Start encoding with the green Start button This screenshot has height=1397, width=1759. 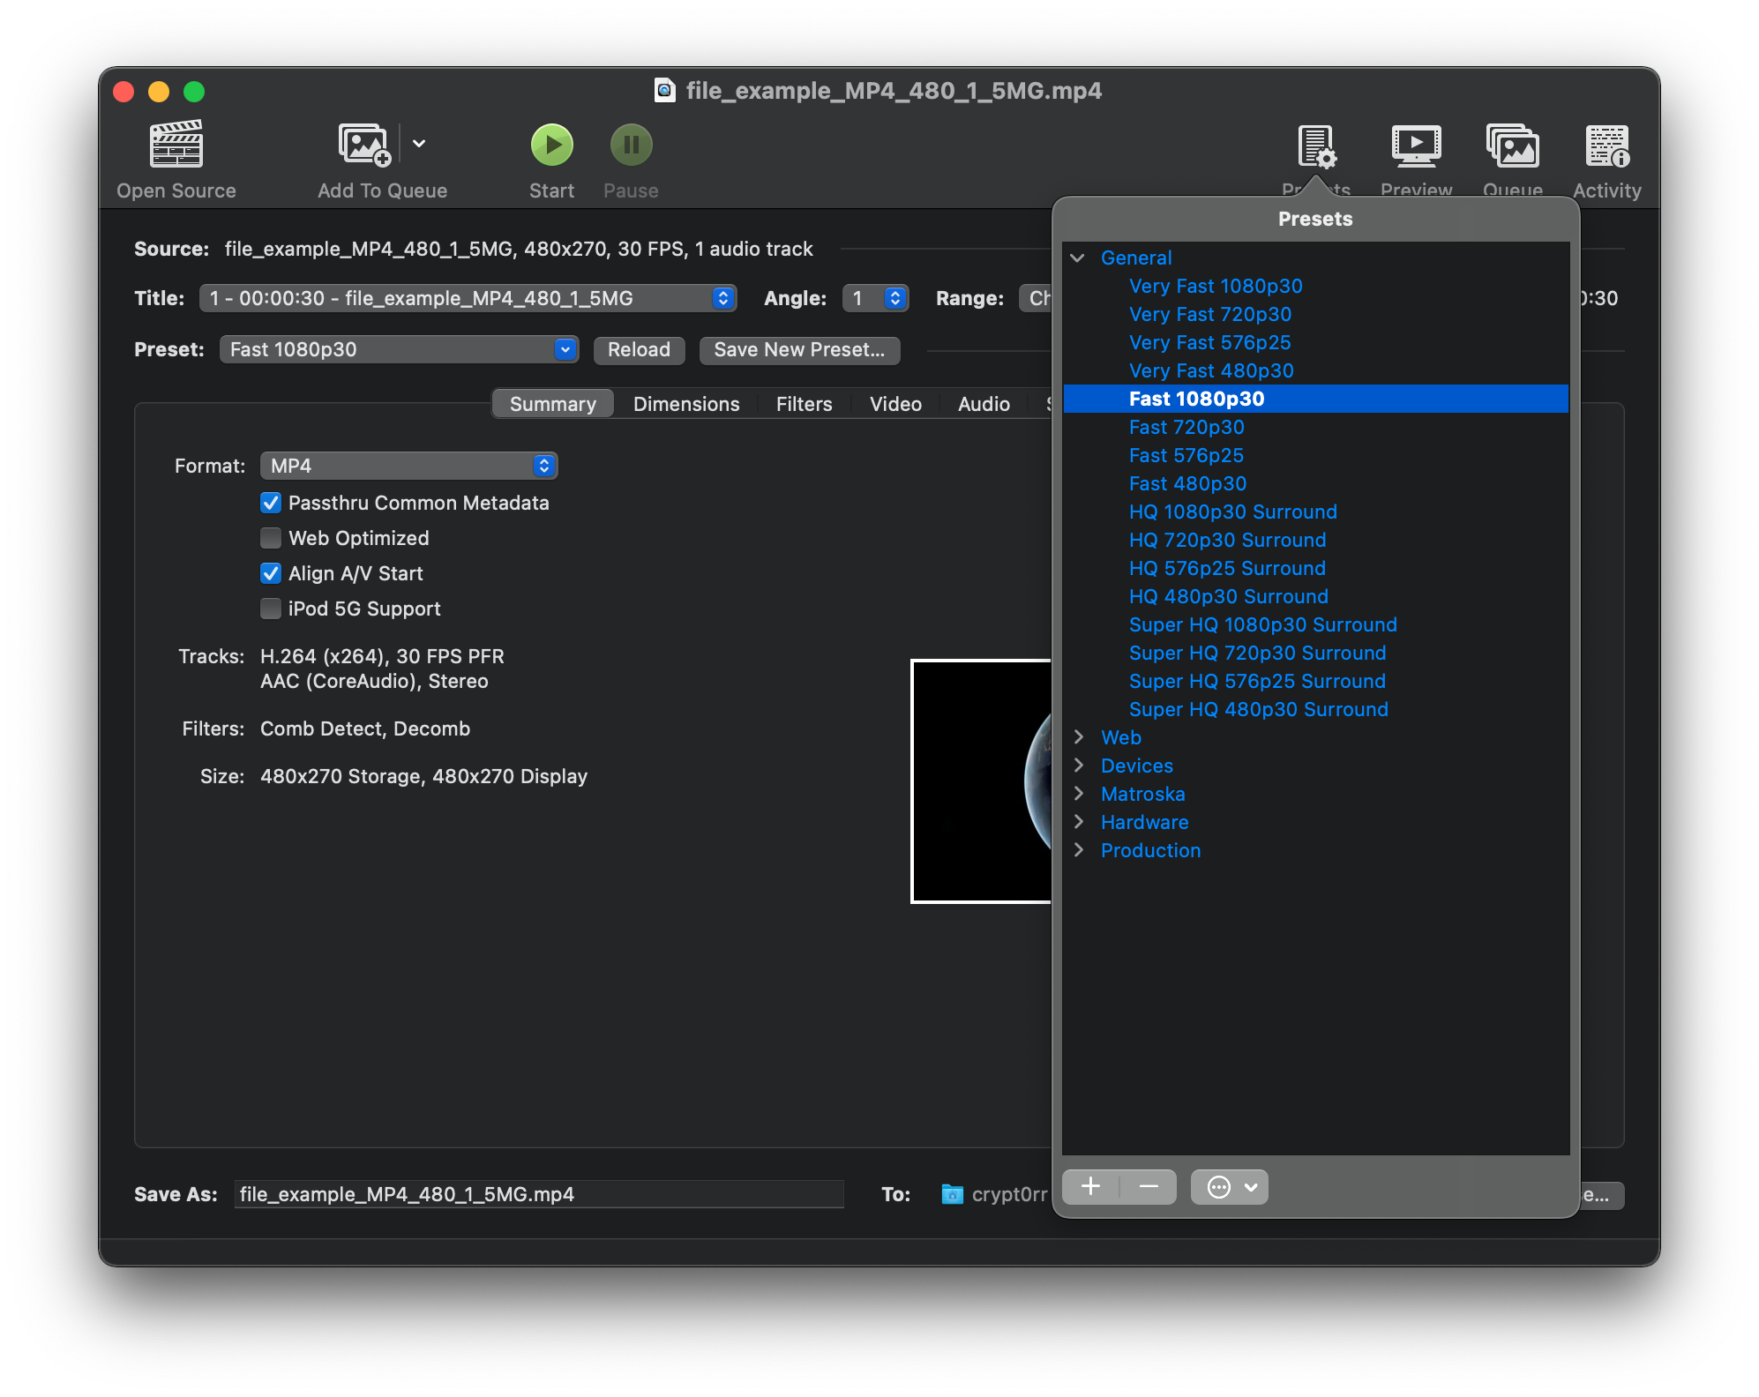552,145
